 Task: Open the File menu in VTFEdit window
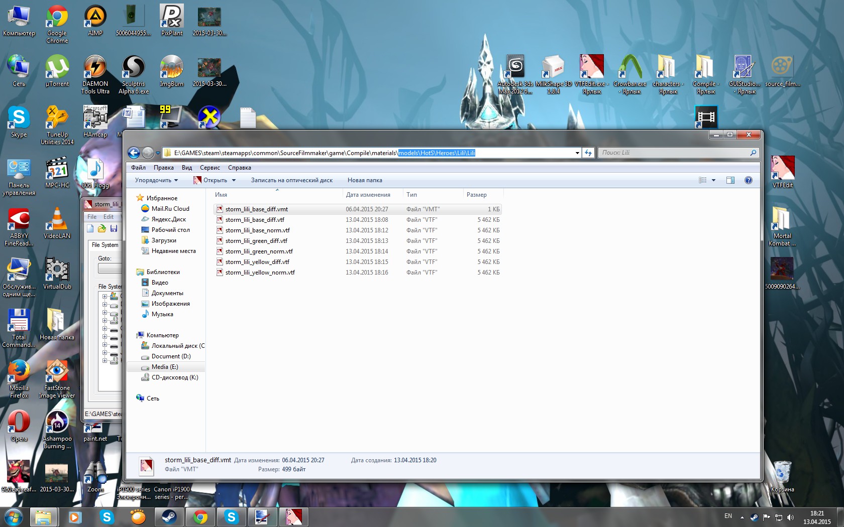point(92,217)
